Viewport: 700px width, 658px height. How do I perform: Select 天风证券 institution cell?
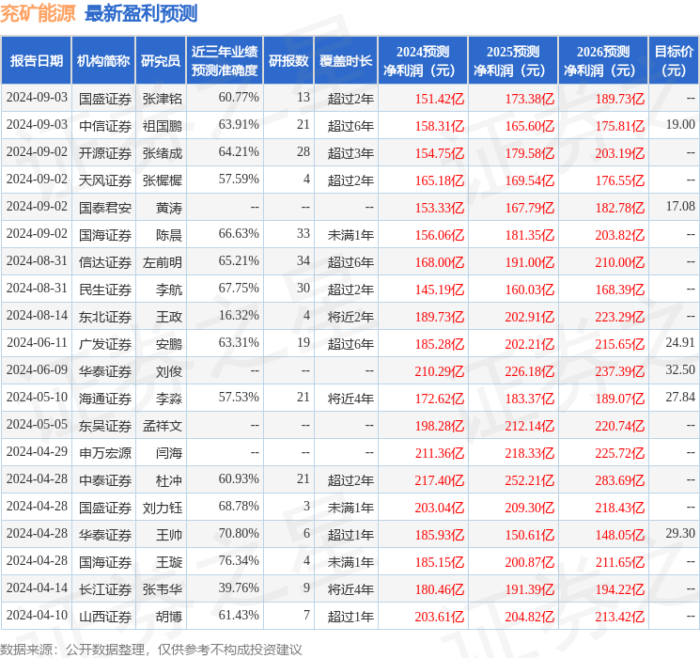coord(105,180)
